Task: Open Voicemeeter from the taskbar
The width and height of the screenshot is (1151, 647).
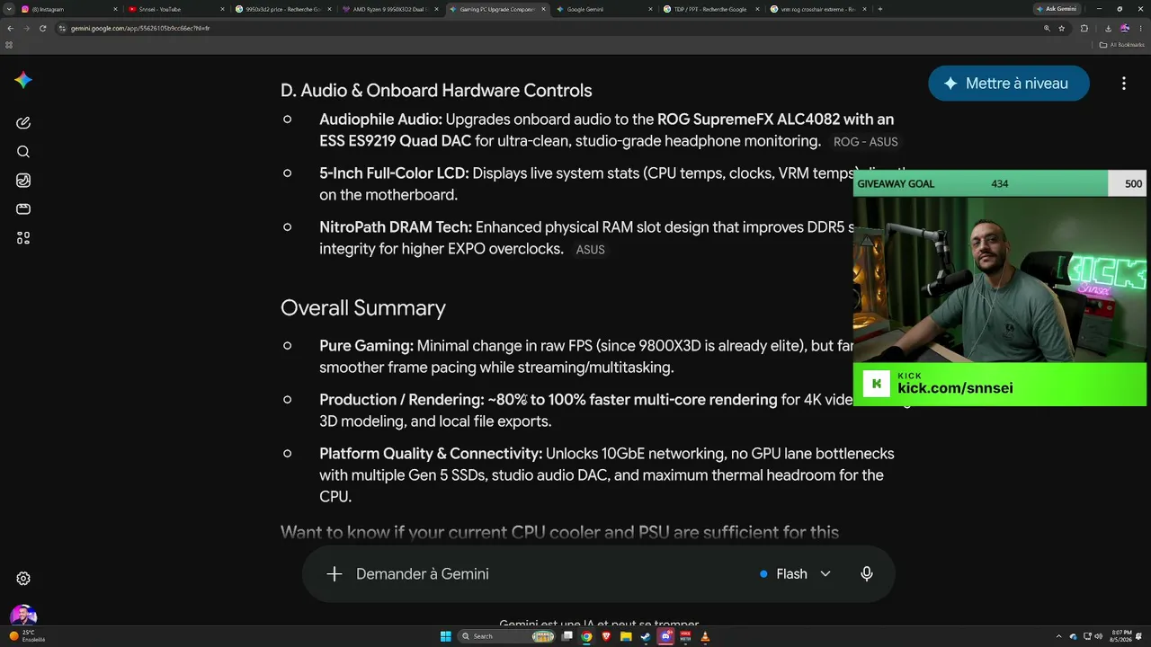Action: pyautogui.click(x=685, y=636)
